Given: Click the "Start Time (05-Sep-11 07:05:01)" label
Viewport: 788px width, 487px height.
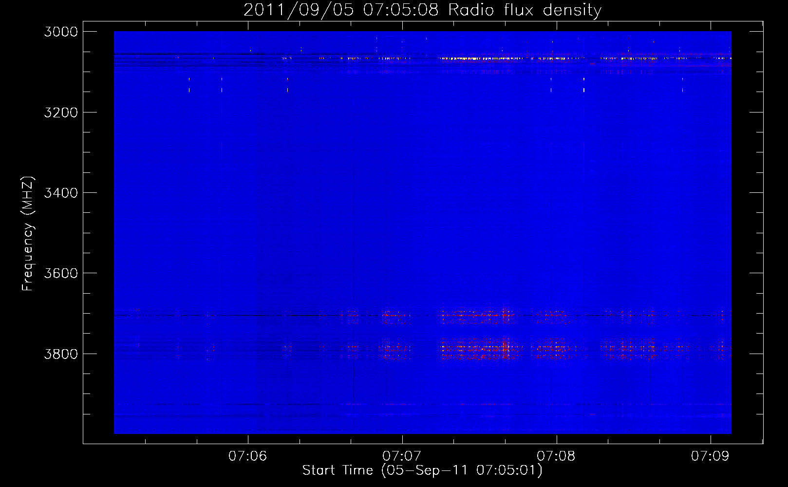Looking at the screenshot, I should [x=422, y=470].
